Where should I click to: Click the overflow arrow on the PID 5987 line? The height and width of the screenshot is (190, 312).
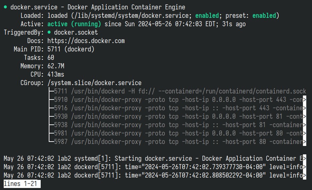pos(305,142)
